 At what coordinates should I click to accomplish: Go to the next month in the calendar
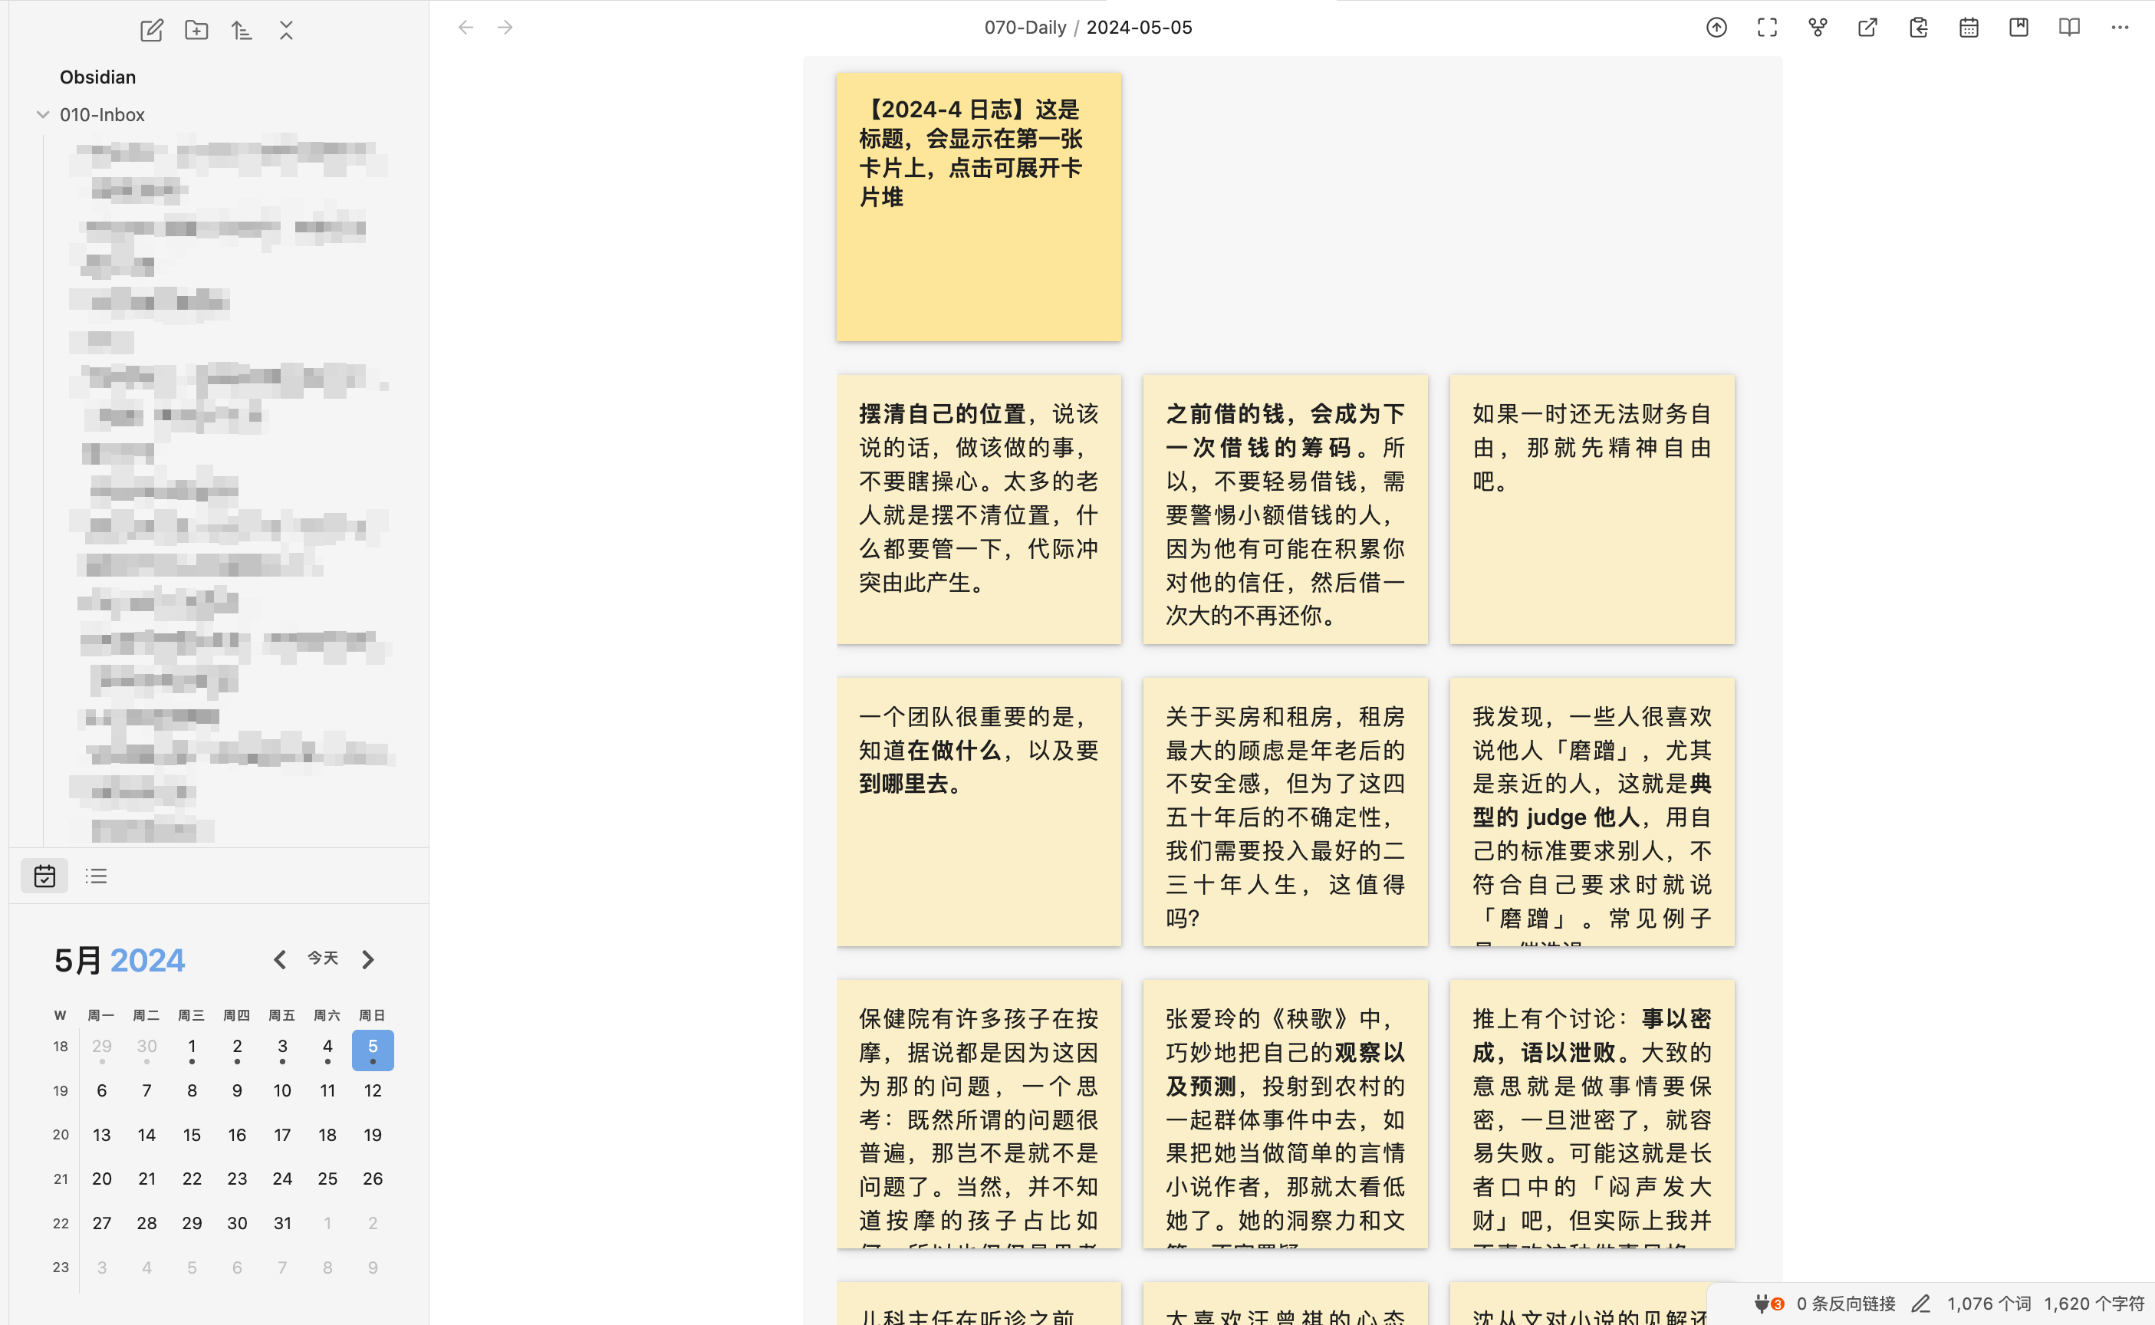(x=368, y=959)
